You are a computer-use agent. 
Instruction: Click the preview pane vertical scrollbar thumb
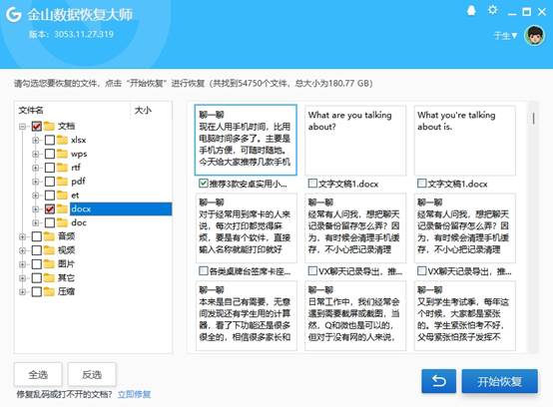(533, 118)
